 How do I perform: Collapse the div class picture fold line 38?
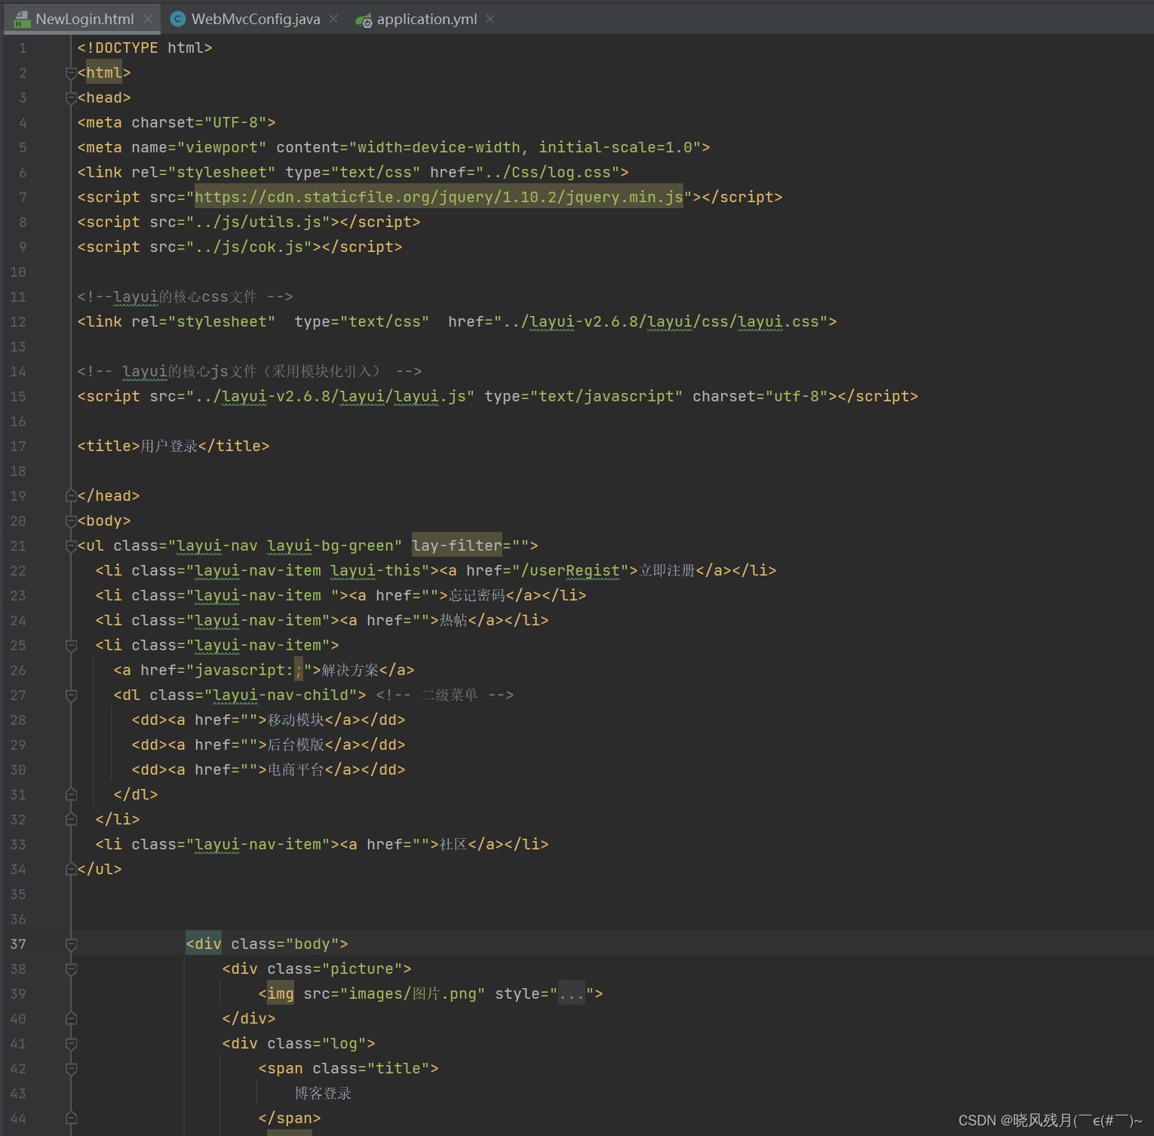click(71, 969)
